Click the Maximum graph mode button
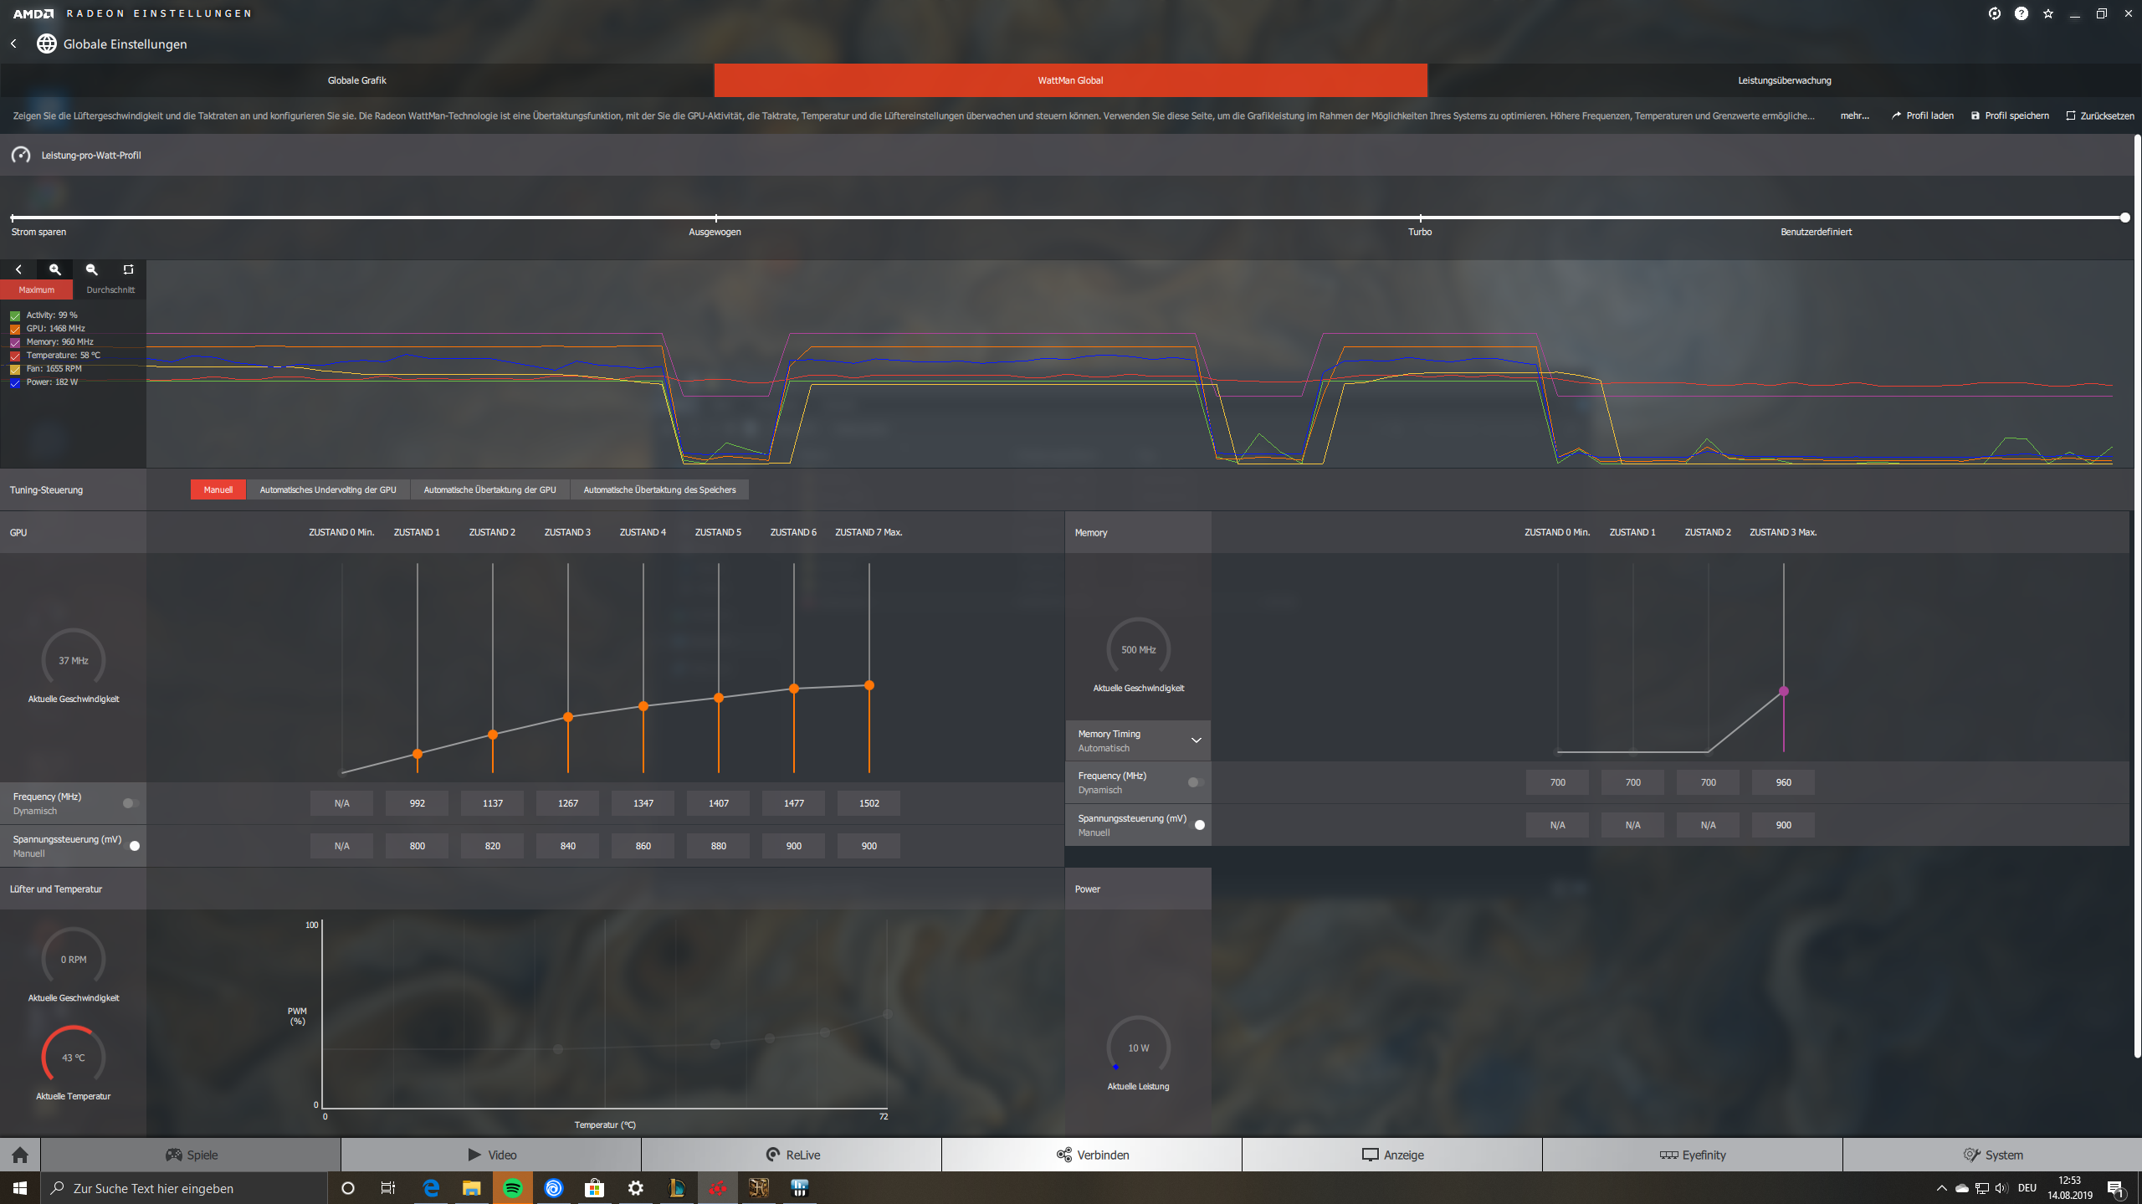Screen dimensions: 2142x1204 (x=37, y=289)
